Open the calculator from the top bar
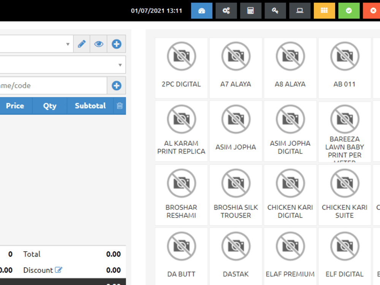This screenshot has width=380, height=285. tap(250, 11)
